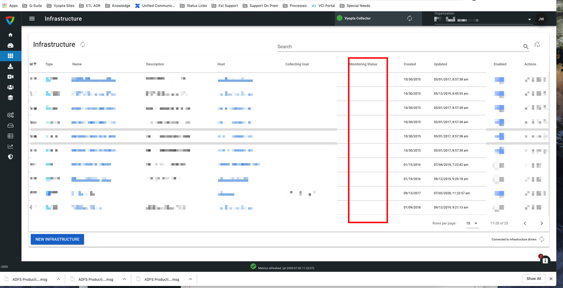563x288 pixels.
Task: Toggle Enabled for row created 01/09/2018
Action: pos(499,208)
